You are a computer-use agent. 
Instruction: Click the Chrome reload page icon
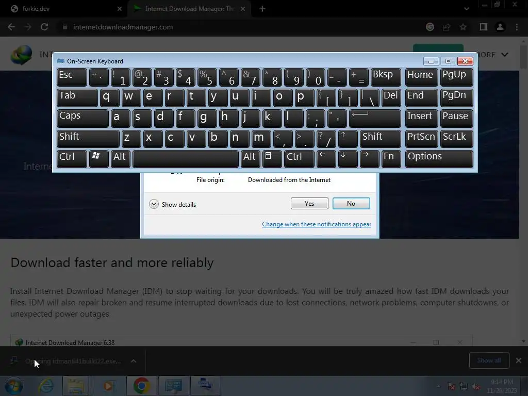coord(44,27)
